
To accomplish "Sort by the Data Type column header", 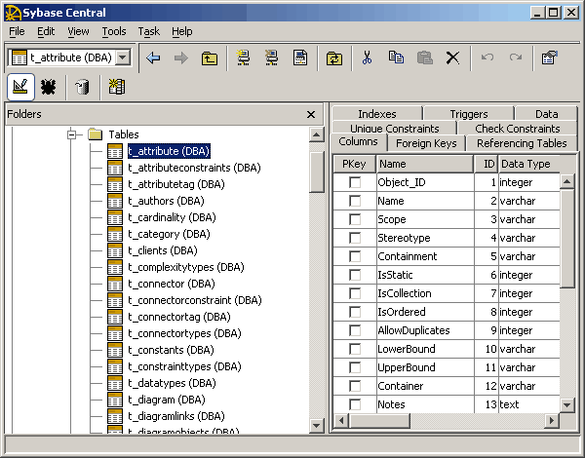I will [x=529, y=164].
